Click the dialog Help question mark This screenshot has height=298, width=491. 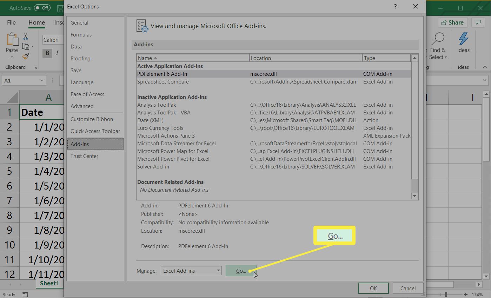[396, 6]
